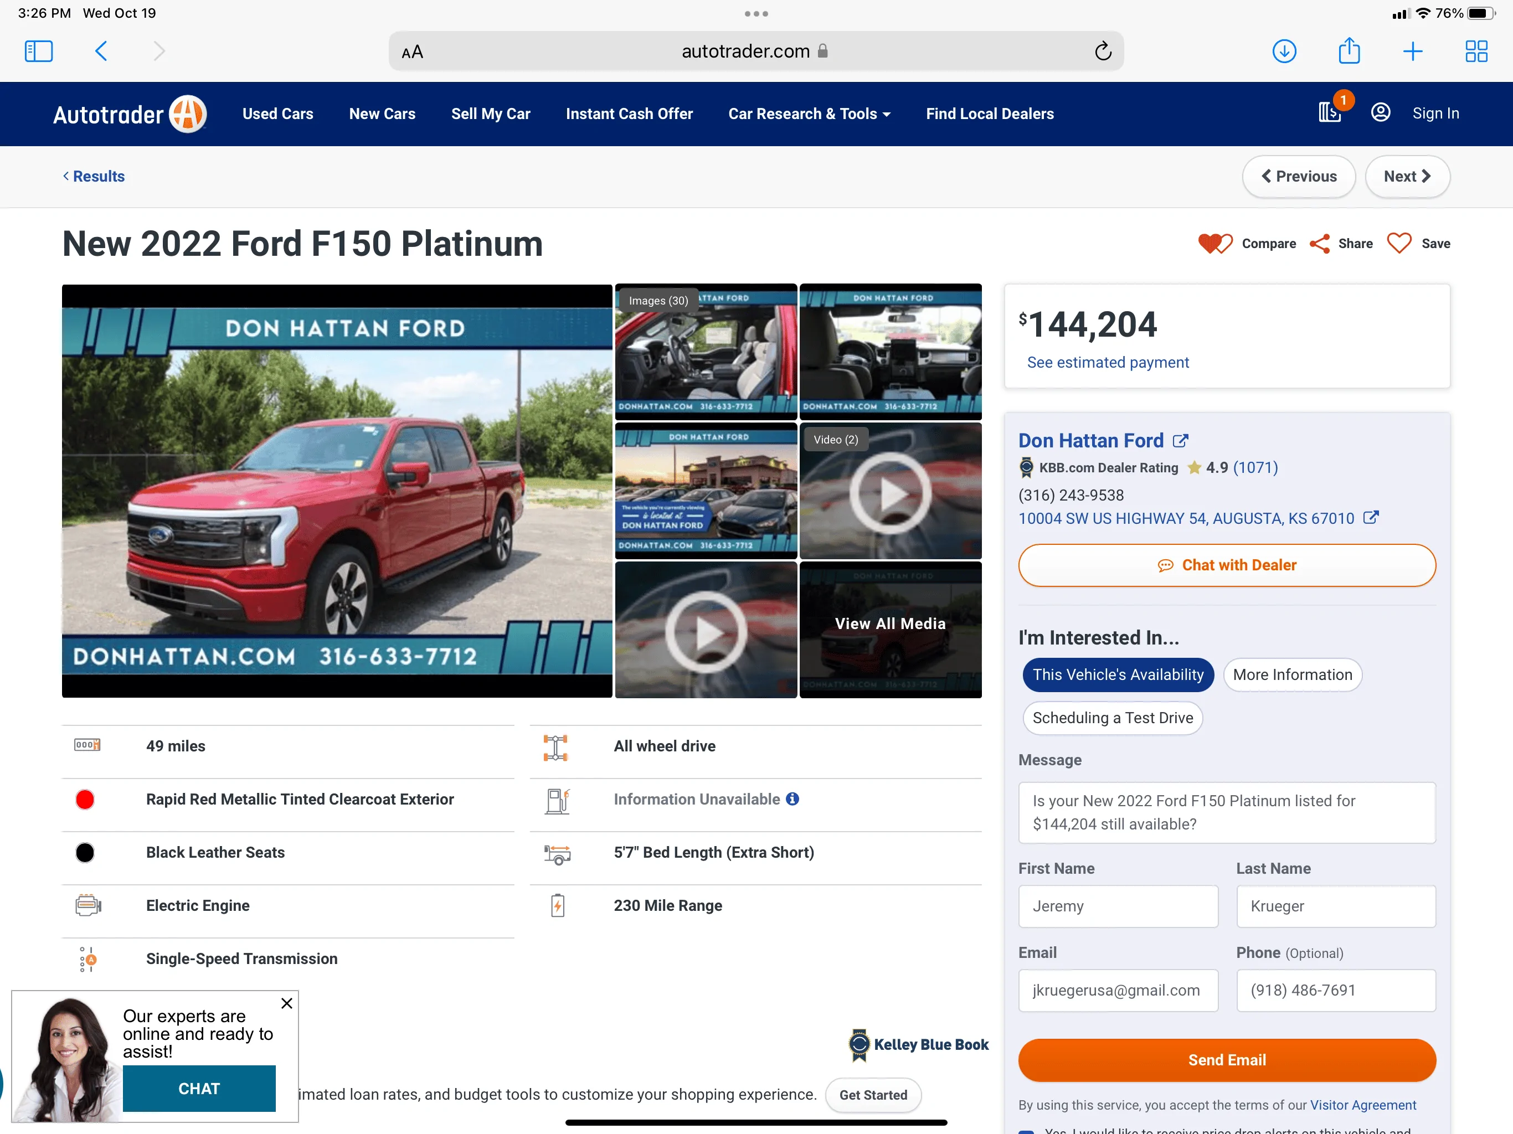Open the Used Cars menu
Screen dimensions: 1513x1134
(x=277, y=114)
